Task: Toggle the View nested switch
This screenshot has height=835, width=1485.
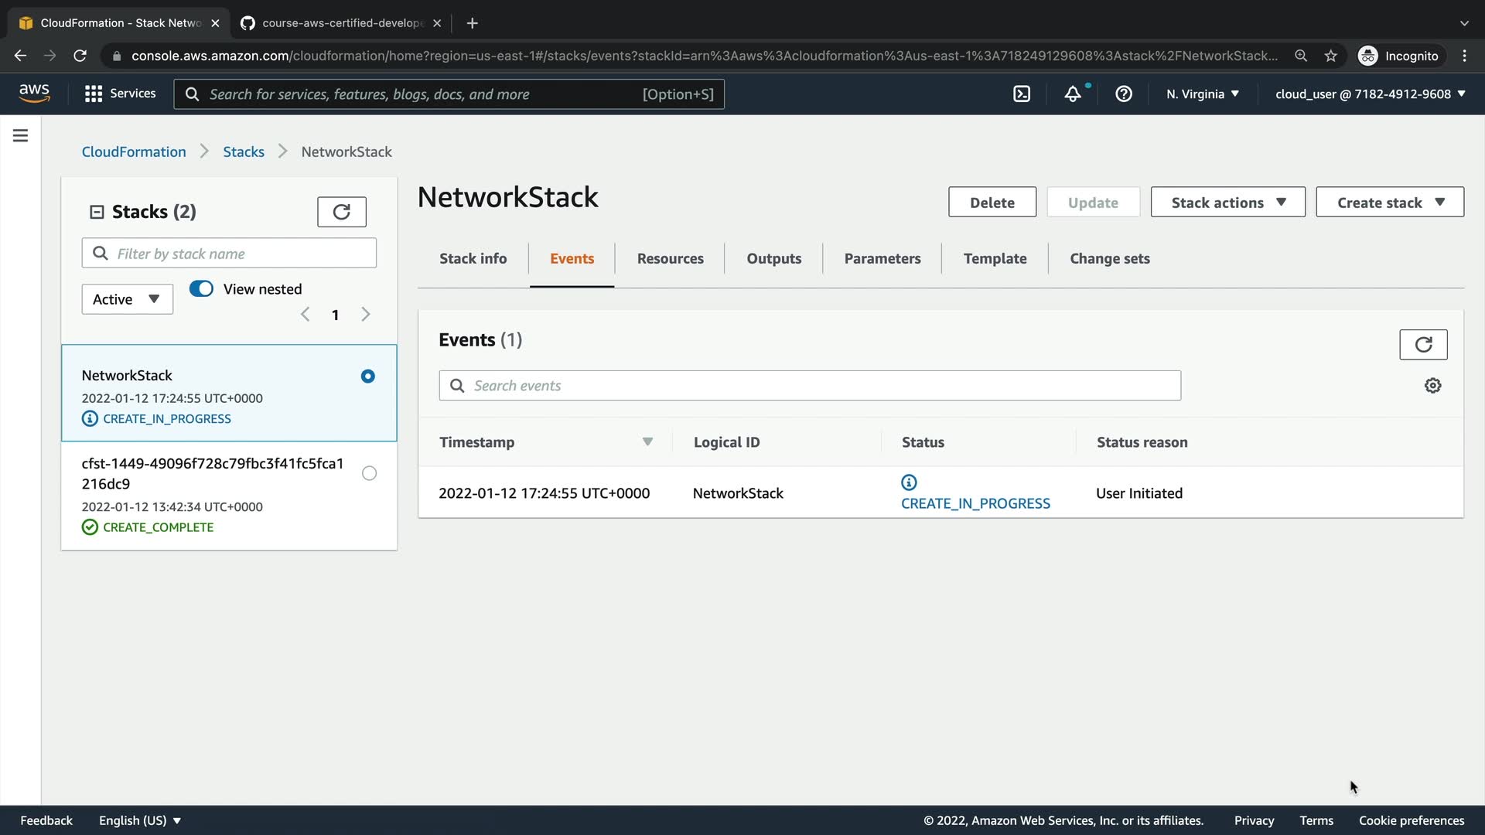Action: click(x=201, y=288)
